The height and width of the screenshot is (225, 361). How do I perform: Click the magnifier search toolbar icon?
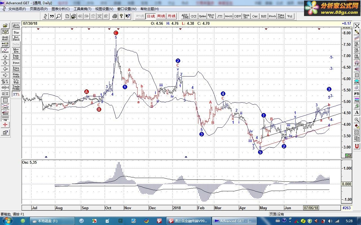tap(58, 16)
